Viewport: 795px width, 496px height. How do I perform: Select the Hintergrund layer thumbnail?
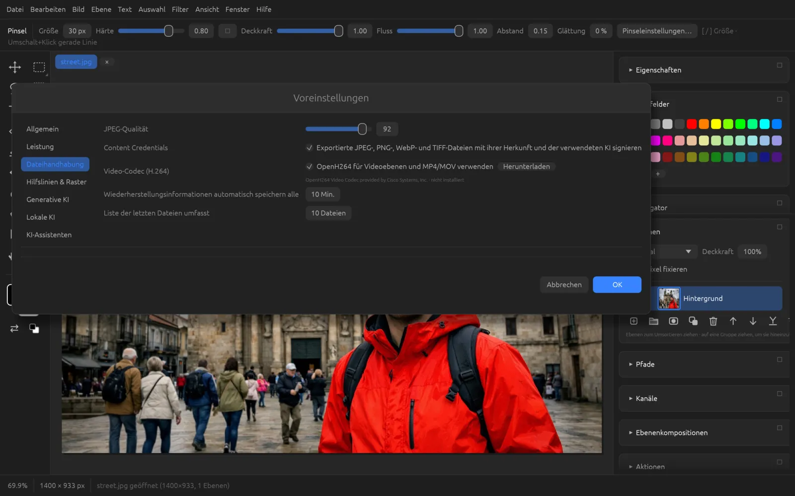[x=669, y=299]
